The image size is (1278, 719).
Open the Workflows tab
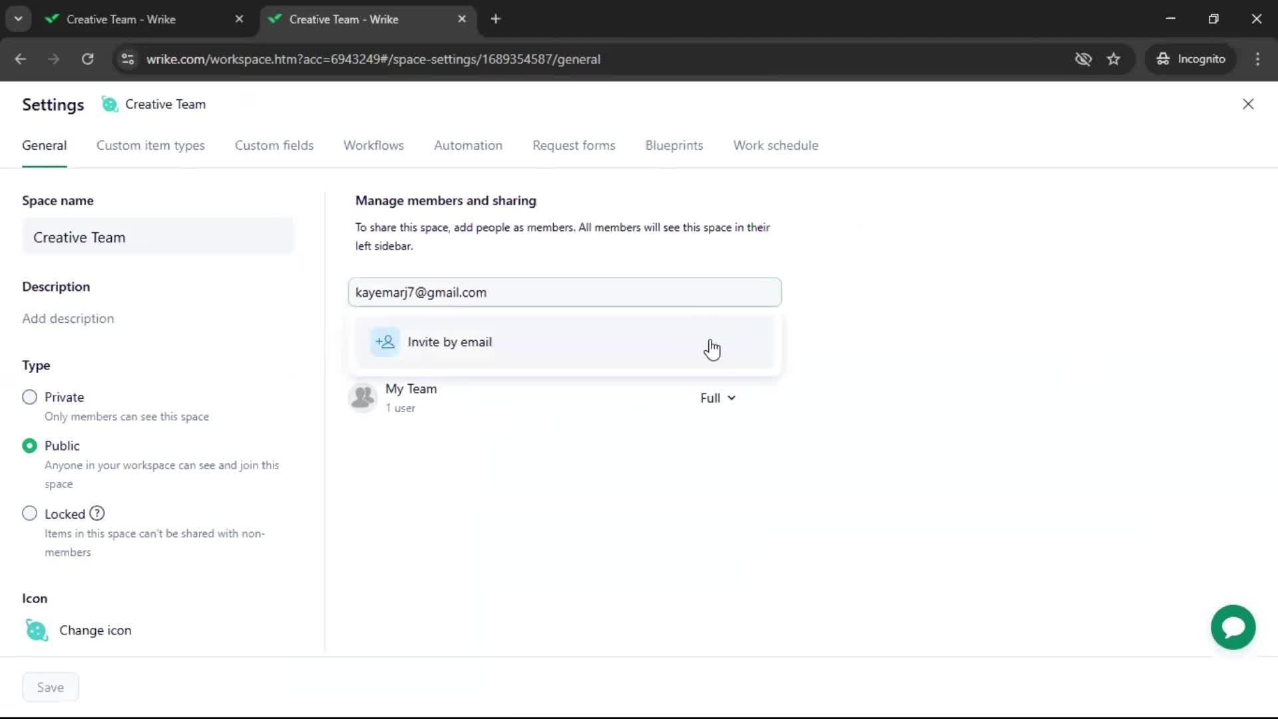click(373, 146)
